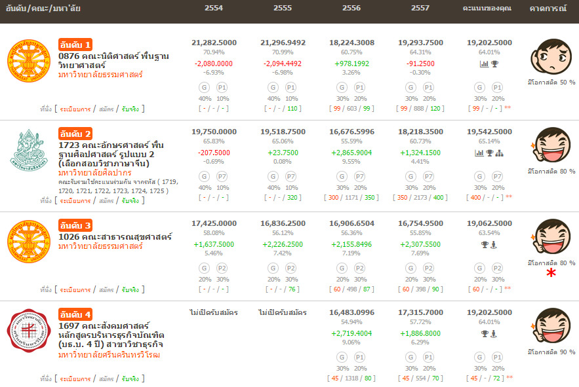Click the G badge under 2557 in rank 2
Screen dimensions: 579x387
[x=410, y=176]
